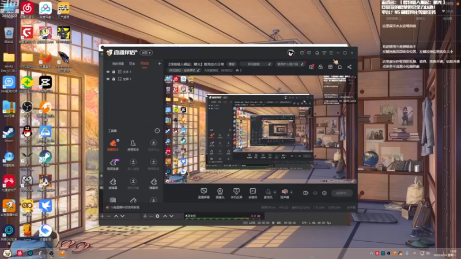
Task: Download the middle tool in third toolbox row
Action: (133, 184)
